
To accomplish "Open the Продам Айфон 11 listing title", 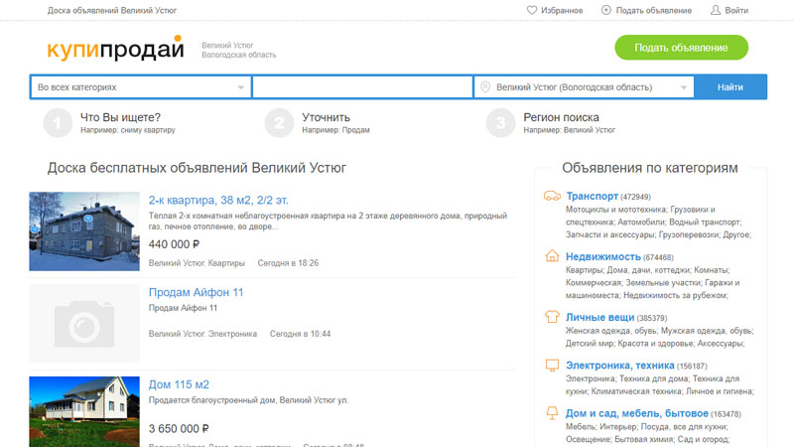I will coord(196,292).
